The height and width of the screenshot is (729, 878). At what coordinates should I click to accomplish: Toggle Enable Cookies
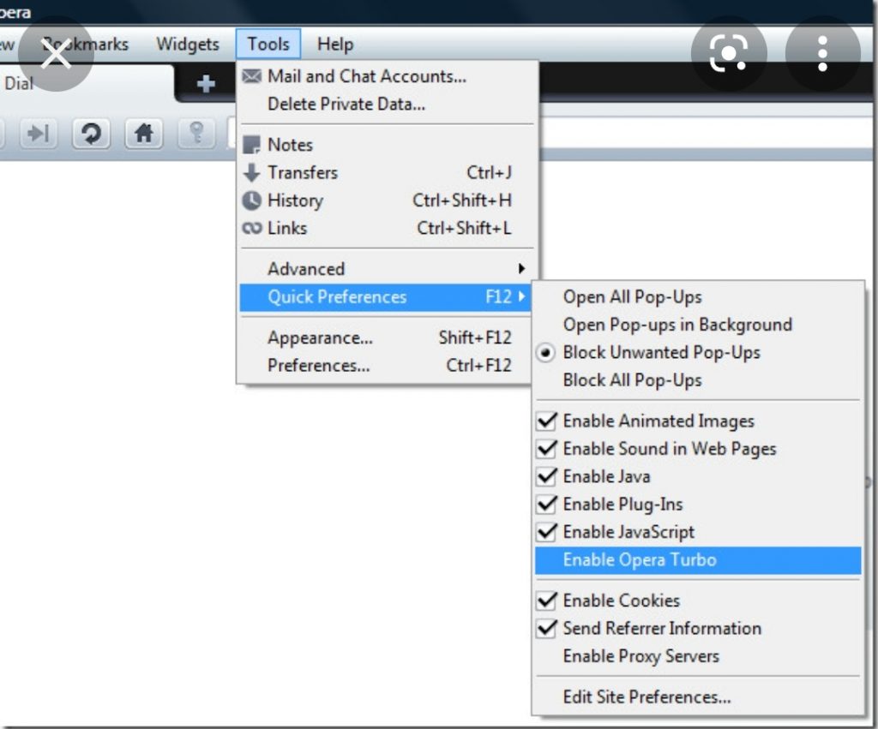698,601
